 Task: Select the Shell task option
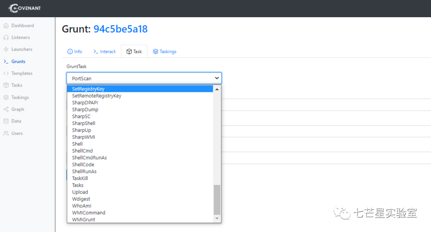point(140,144)
